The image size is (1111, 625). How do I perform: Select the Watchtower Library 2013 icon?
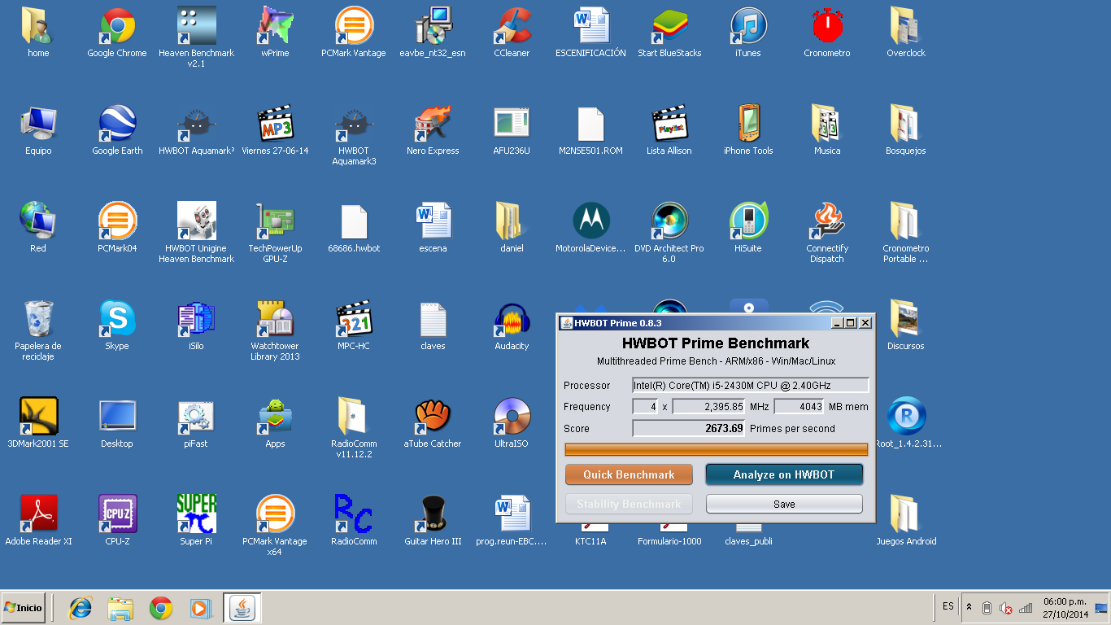(275, 330)
